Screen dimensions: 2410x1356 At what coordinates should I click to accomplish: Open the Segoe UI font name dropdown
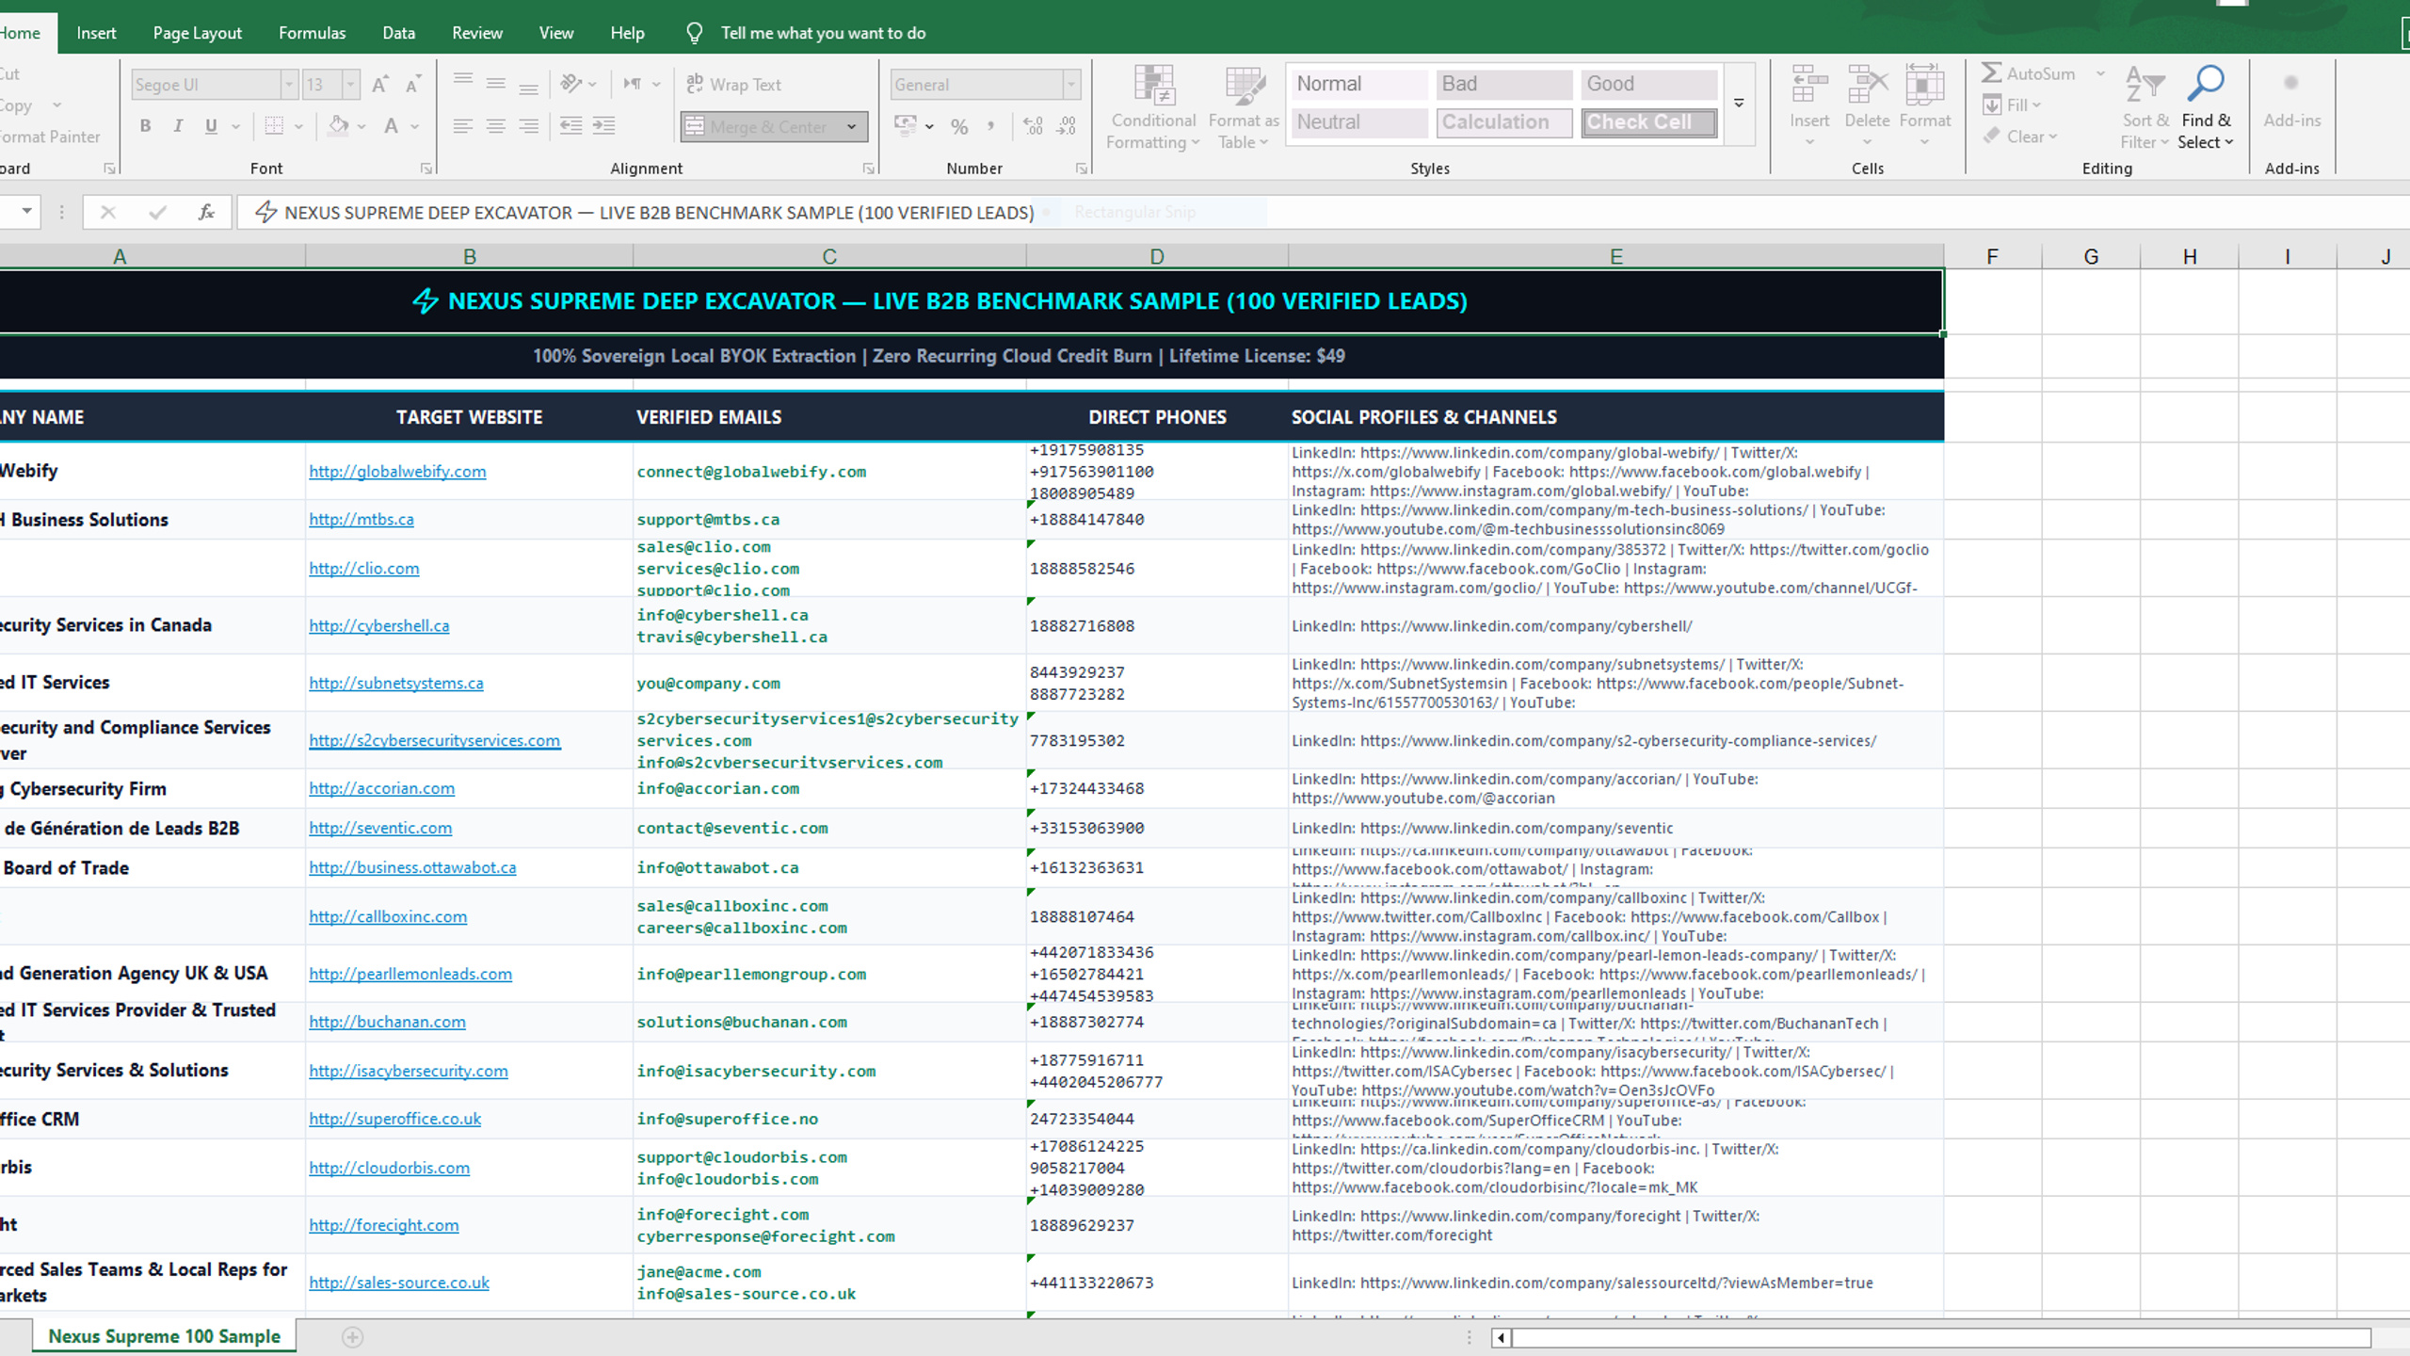click(290, 85)
